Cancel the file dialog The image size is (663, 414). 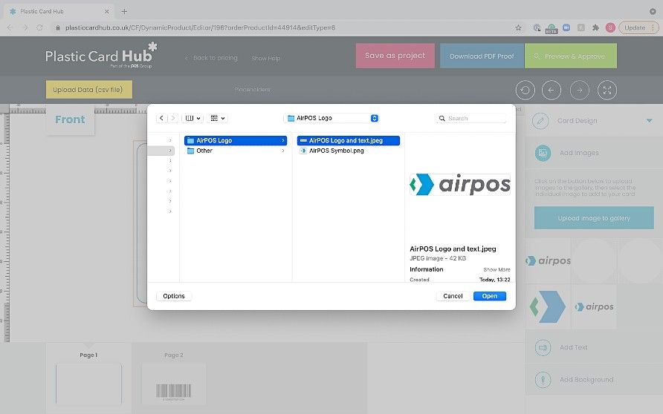[x=453, y=296]
